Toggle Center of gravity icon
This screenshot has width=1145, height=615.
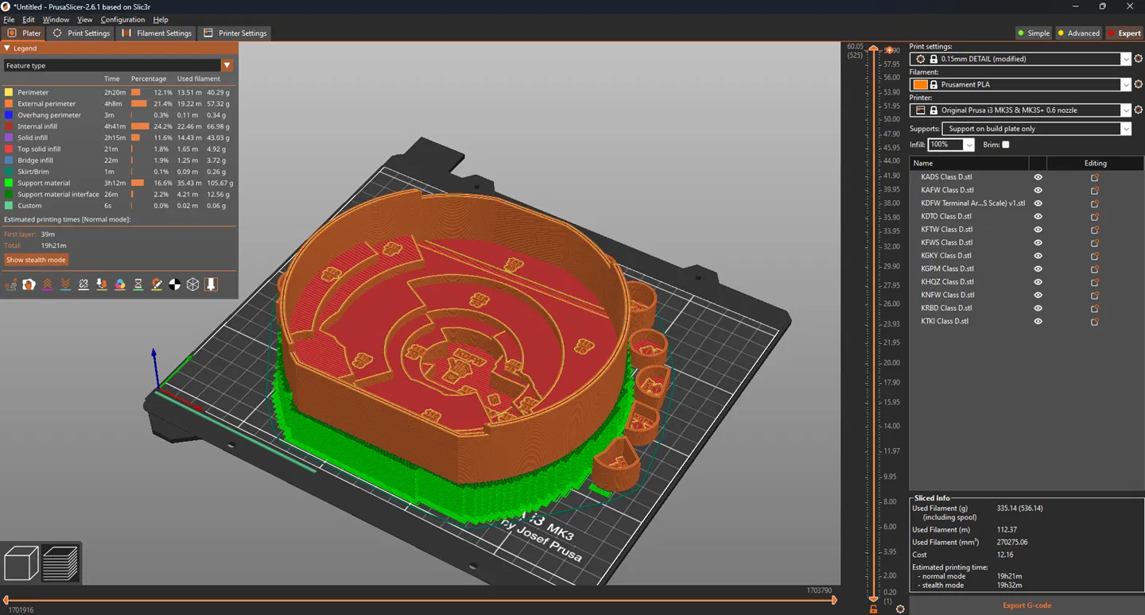pos(175,284)
